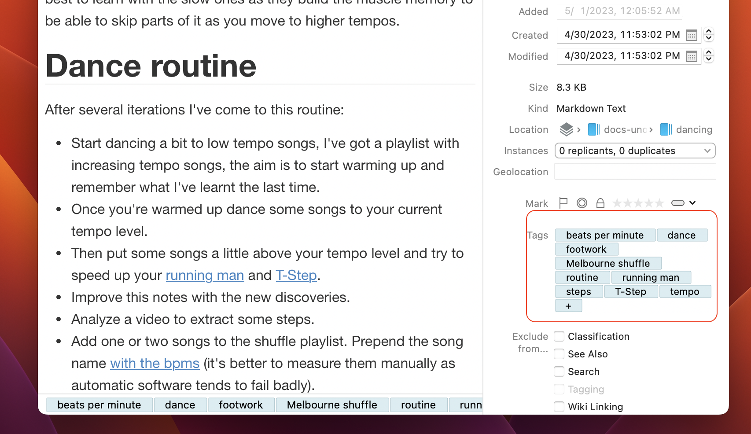
Task: Lock the document with padlock icon
Action: point(600,203)
